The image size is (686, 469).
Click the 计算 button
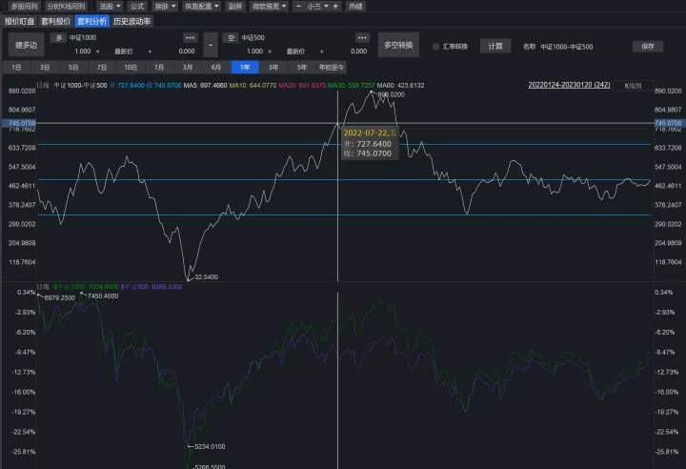point(494,46)
